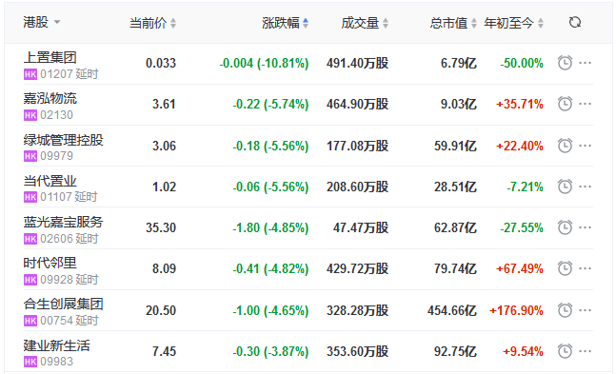616x374 pixels.
Task: Set a price alert for 上置集团
Action: (565, 63)
